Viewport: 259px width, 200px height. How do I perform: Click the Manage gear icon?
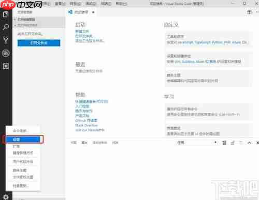click(x=6, y=197)
